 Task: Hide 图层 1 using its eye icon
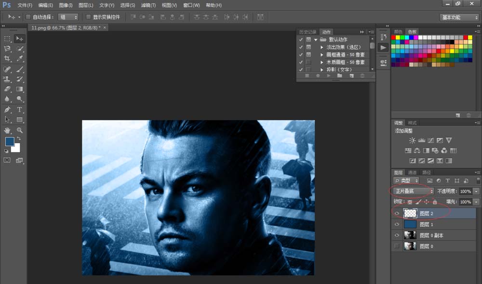397,224
